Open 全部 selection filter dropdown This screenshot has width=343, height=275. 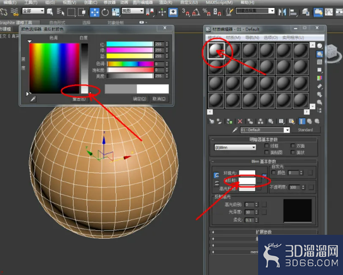(x=33, y=11)
